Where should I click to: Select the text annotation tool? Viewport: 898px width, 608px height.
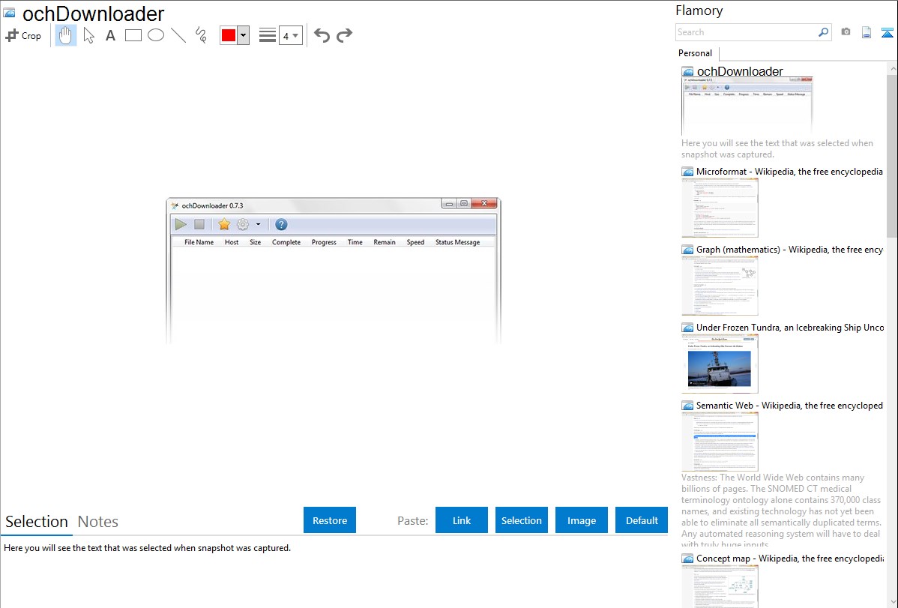[x=110, y=35]
